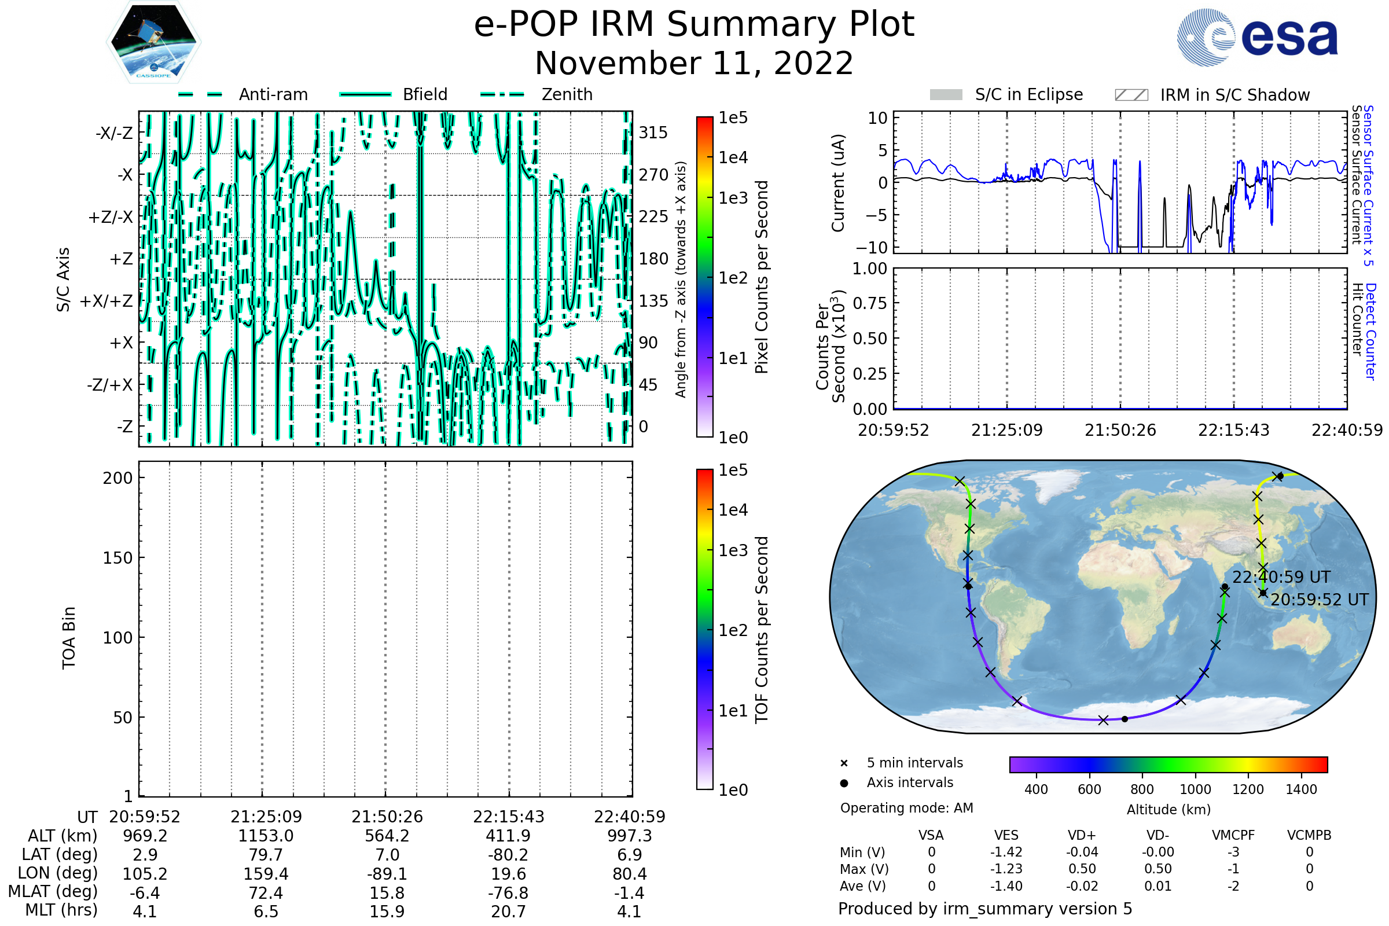The image size is (1389, 926).
Task: Click the Pixel Counts per Second colorbar
Action: tap(704, 277)
